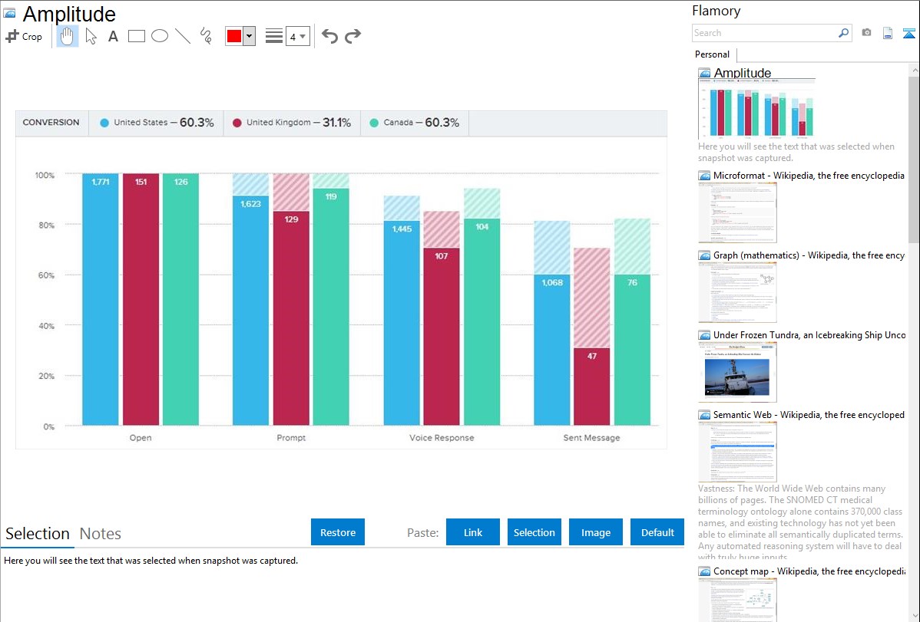920x622 pixels.
Task: Activate the hand pan tool
Action: [67, 36]
